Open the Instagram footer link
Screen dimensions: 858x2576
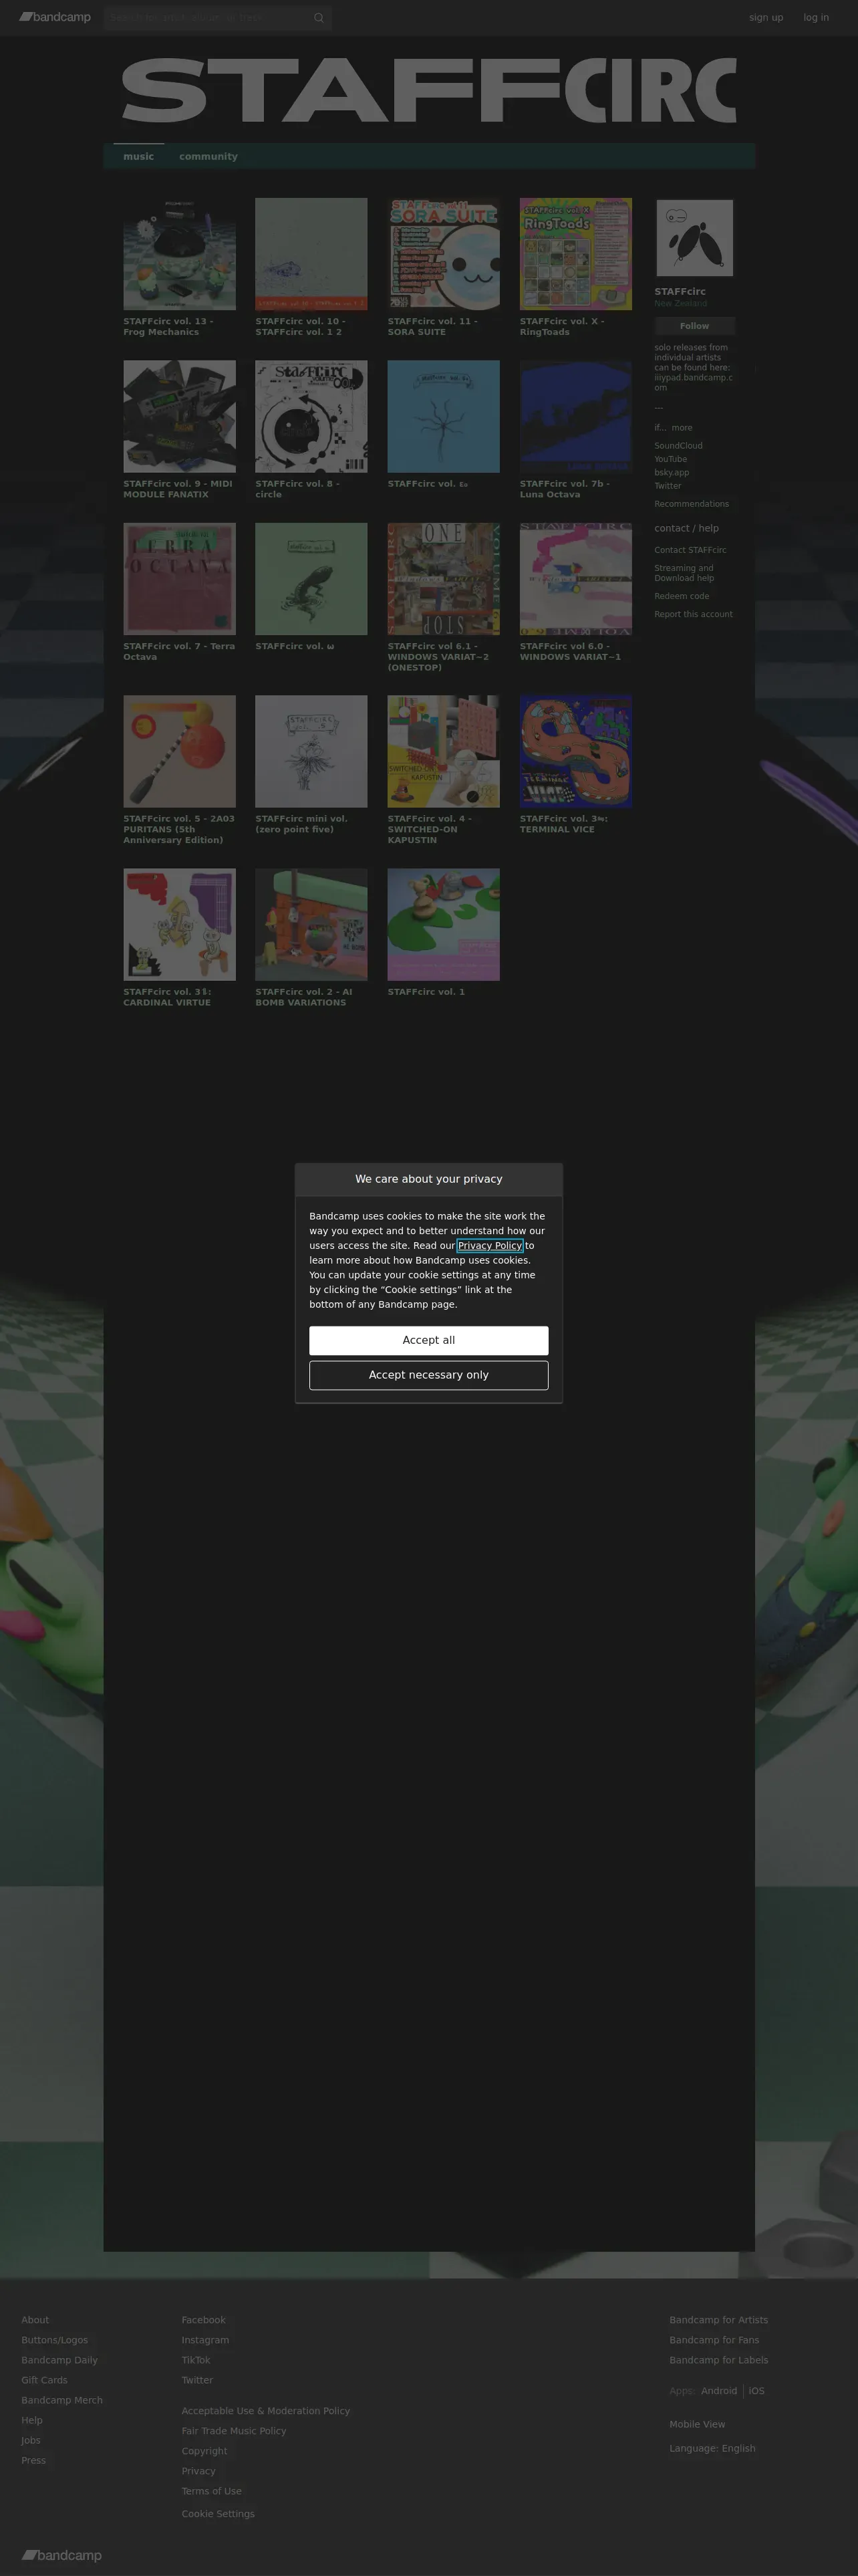click(205, 2340)
